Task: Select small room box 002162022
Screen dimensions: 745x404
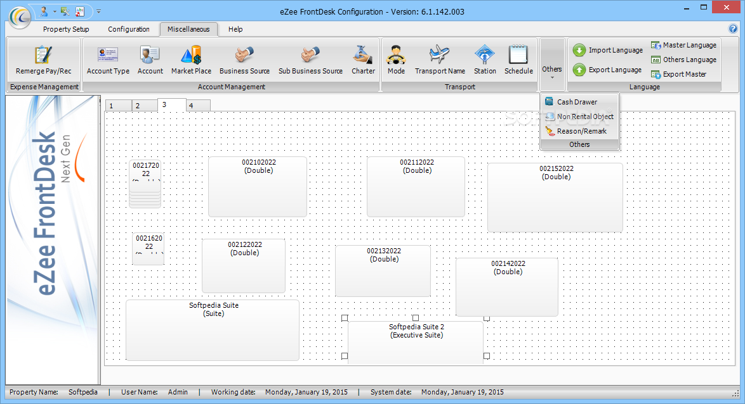Action: (x=148, y=248)
